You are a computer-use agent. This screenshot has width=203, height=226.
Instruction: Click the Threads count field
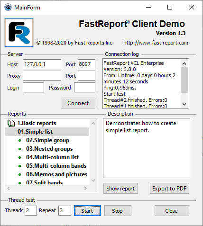31,210
